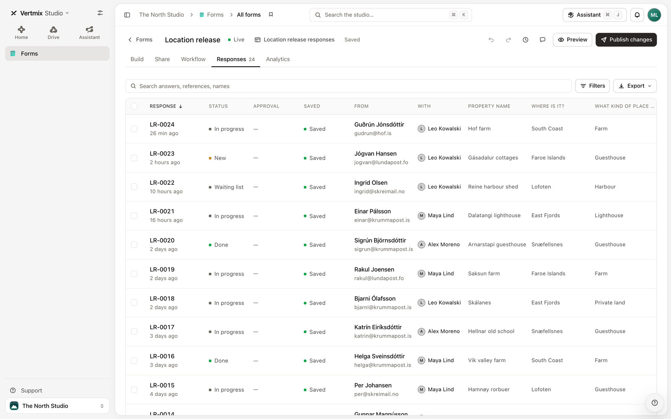671x419 pixels.
Task: Open version history clock icon
Action: [525, 40]
